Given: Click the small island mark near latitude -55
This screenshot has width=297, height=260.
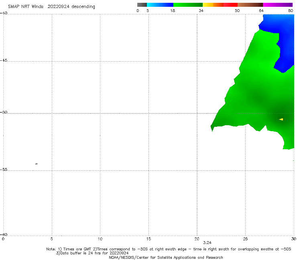Looking at the screenshot, I should pos(37,164).
